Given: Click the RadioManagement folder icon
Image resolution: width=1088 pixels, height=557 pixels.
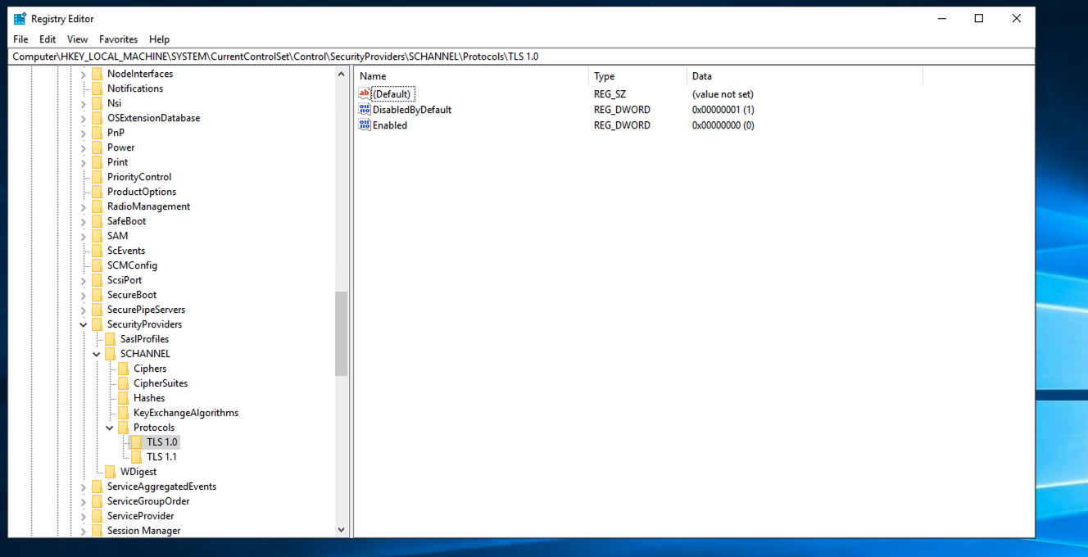Looking at the screenshot, I should 97,206.
